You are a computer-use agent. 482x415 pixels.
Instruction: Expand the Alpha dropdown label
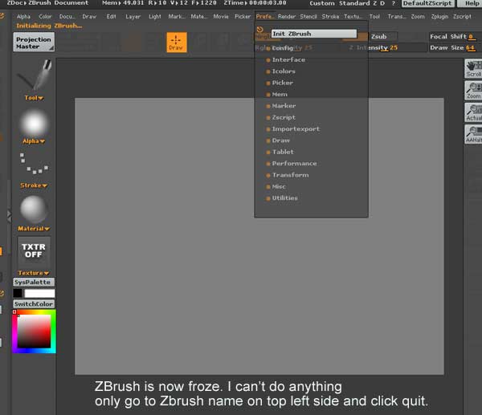(x=34, y=141)
